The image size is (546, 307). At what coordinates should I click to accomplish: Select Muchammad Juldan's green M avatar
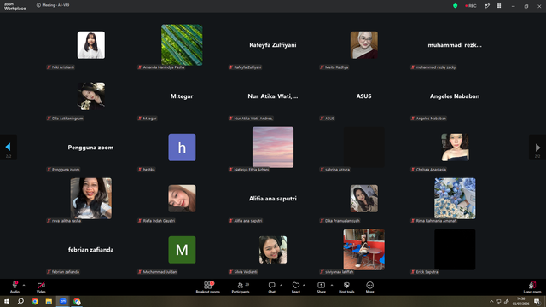click(182, 250)
